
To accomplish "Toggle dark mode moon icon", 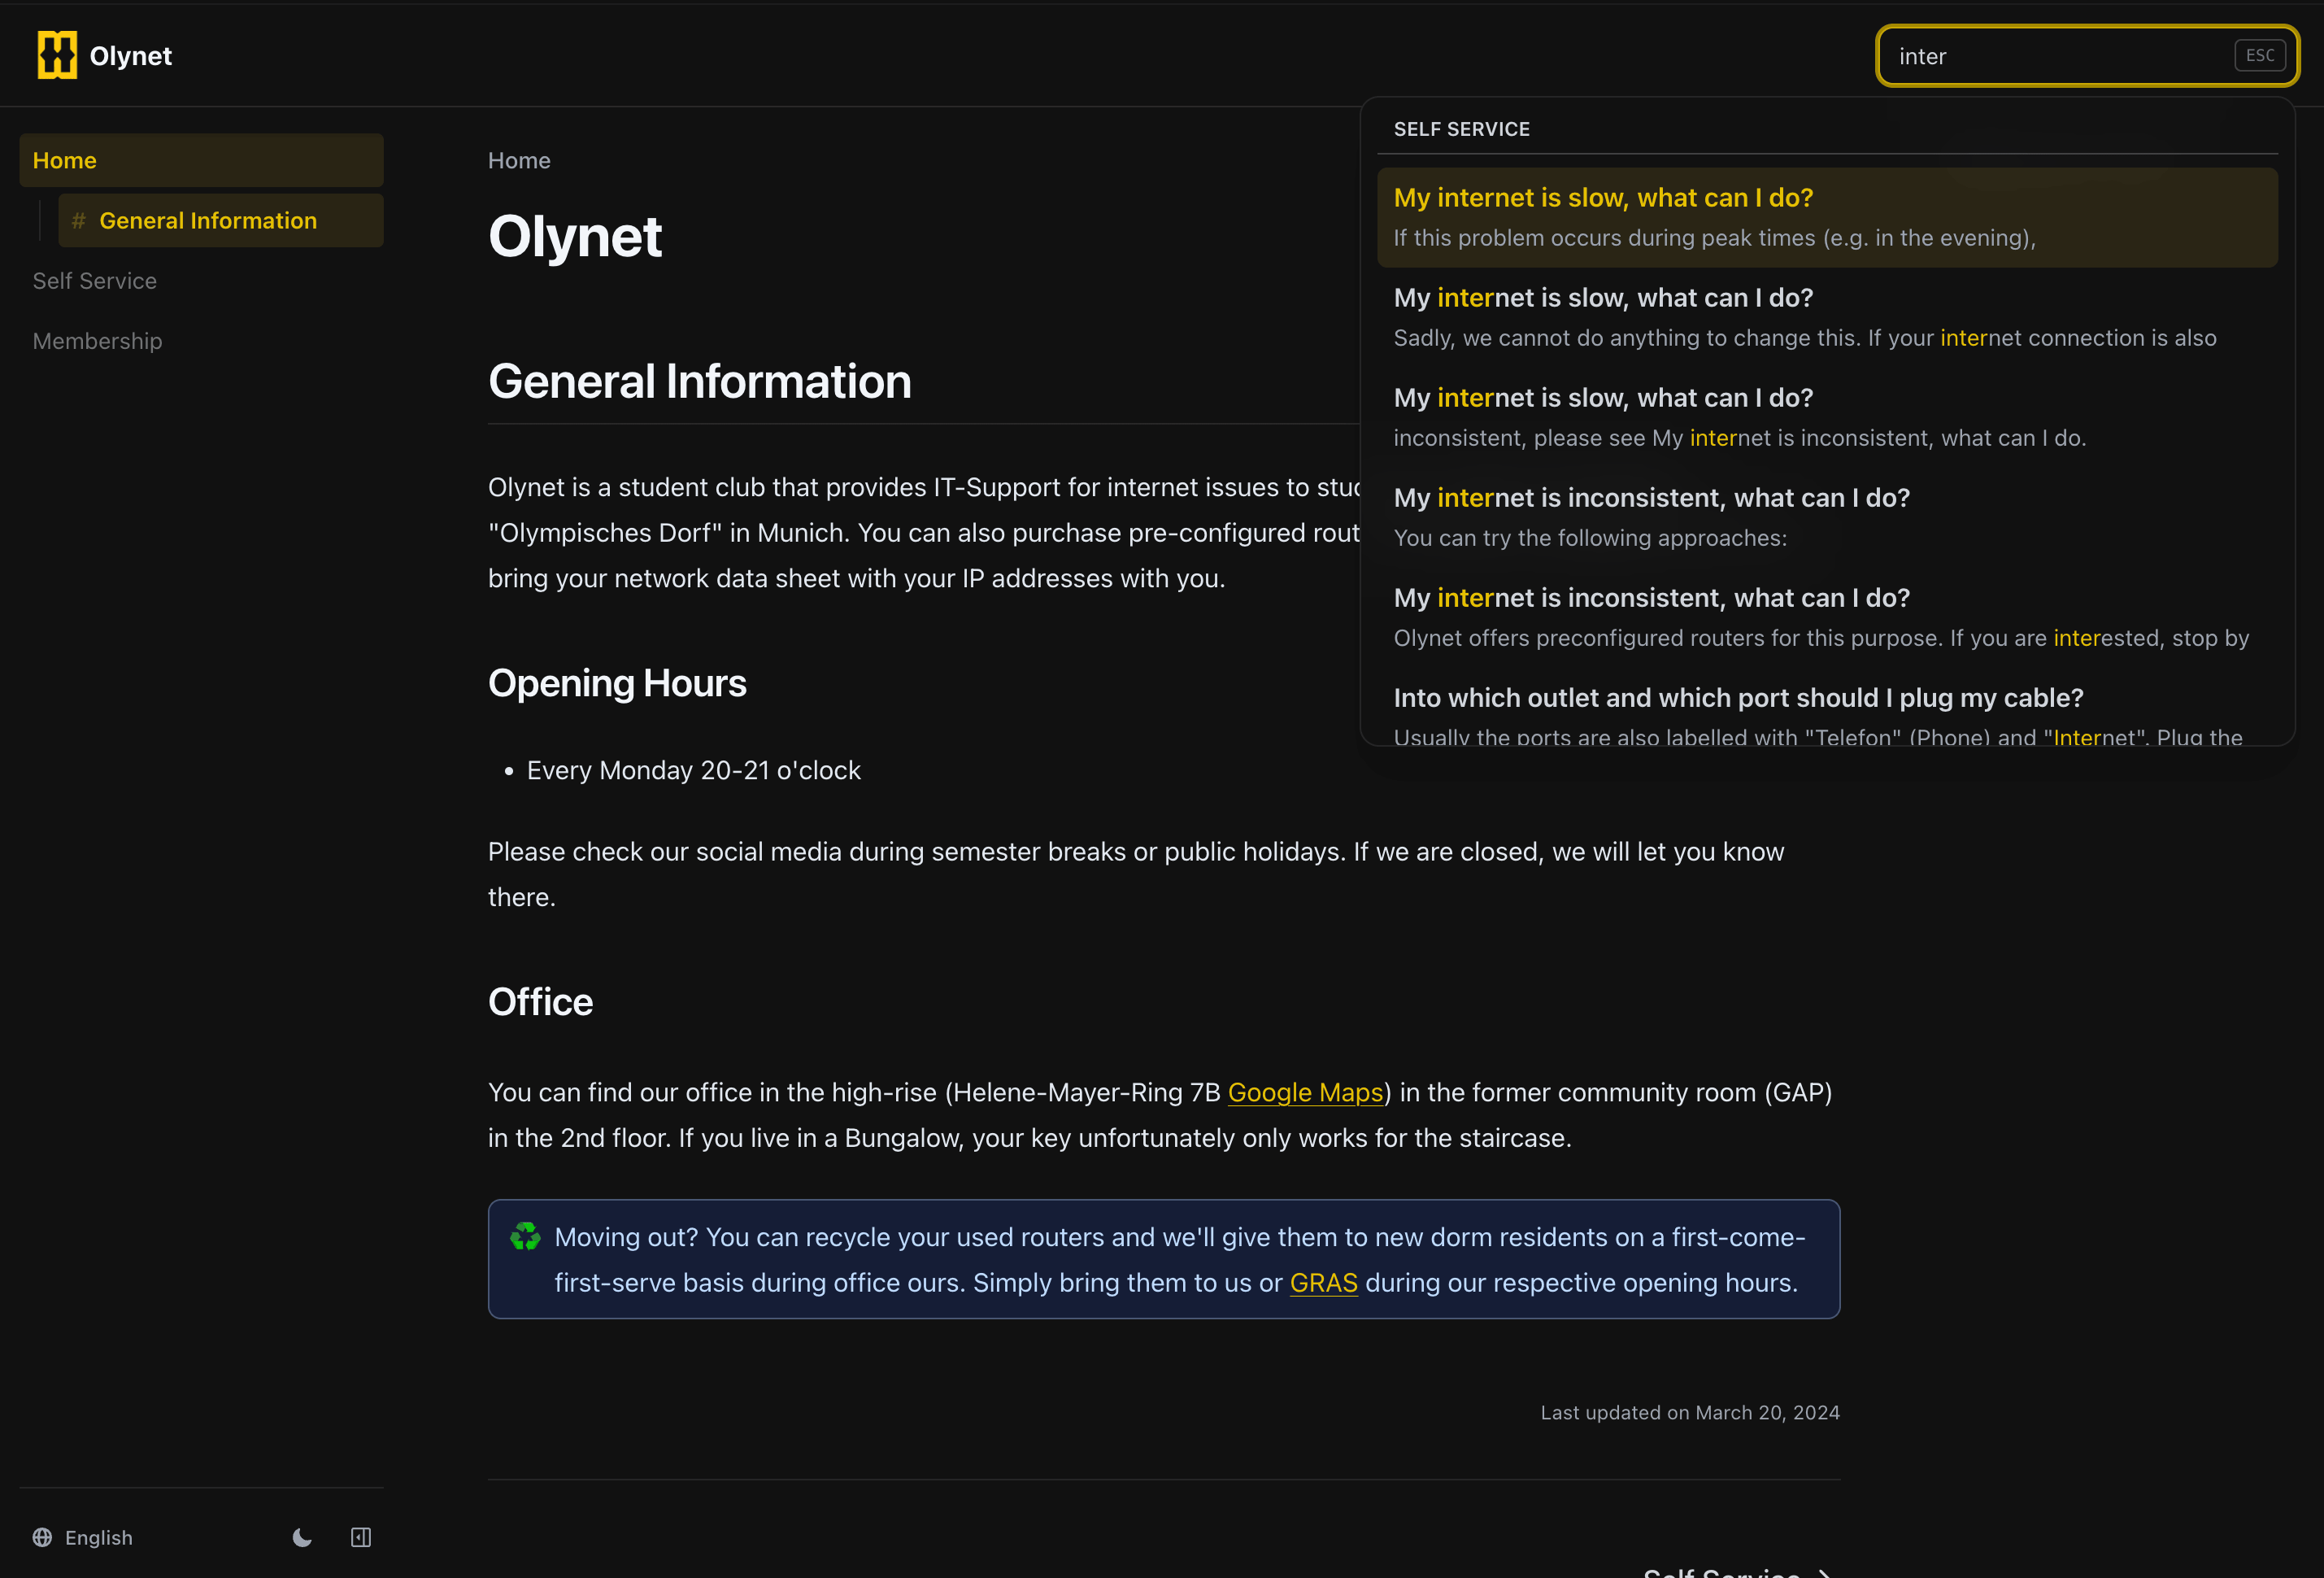I will [x=302, y=1537].
